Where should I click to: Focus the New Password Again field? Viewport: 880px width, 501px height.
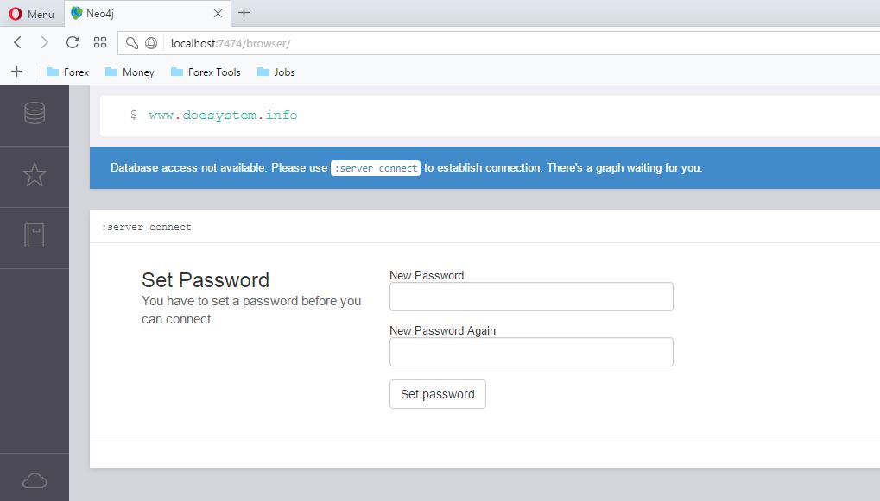[531, 352]
